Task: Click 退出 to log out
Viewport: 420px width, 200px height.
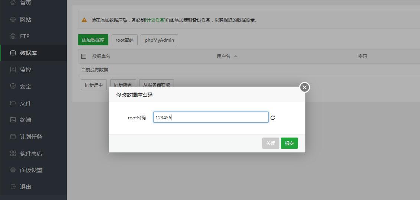Action: coord(26,187)
